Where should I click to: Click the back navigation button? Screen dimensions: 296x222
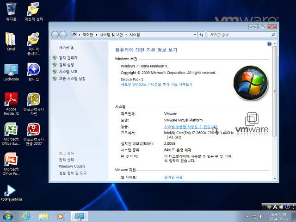(x=55, y=35)
